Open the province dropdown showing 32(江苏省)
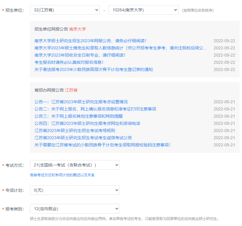This screenshot has width=242, height=226. [65, 10]
